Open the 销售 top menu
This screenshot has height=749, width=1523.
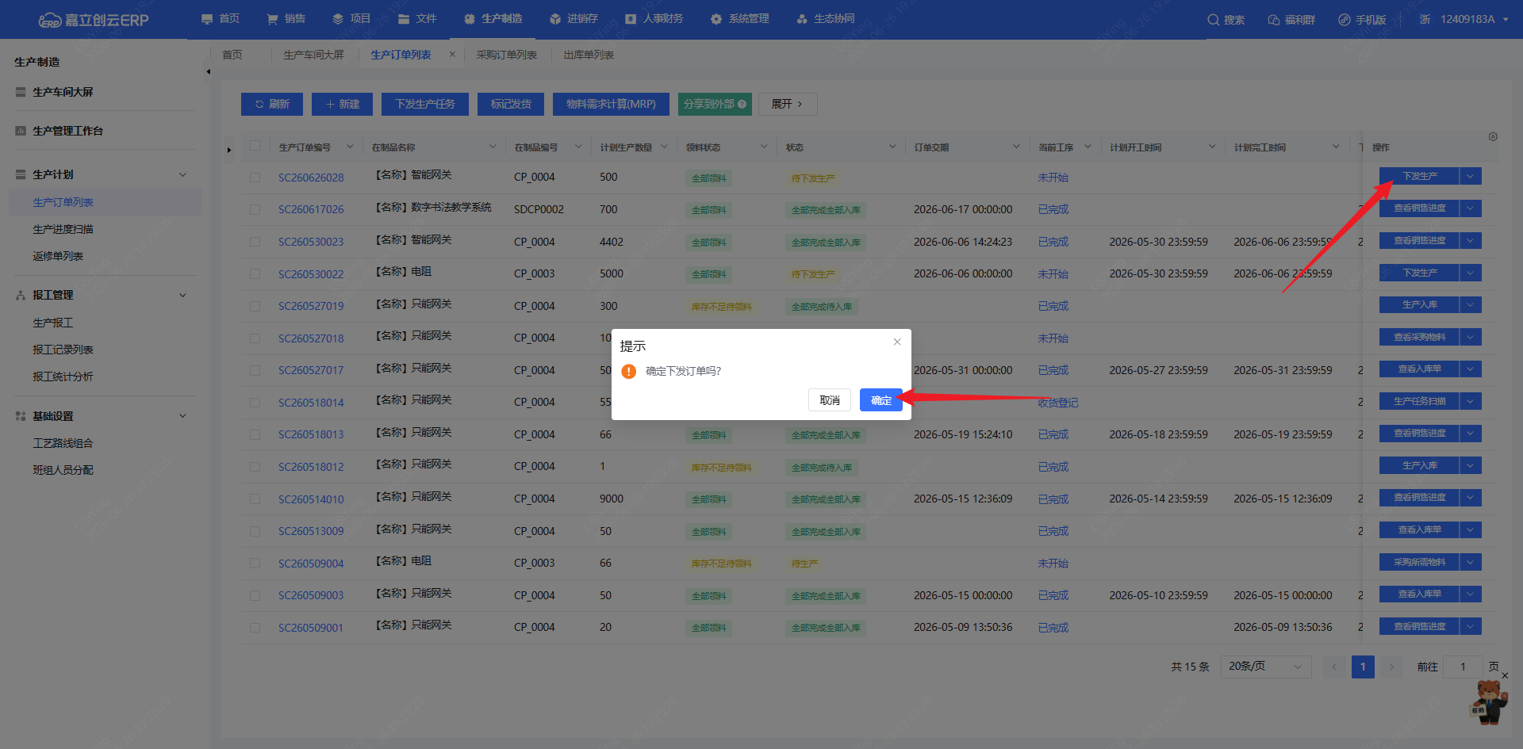(286, 18)
